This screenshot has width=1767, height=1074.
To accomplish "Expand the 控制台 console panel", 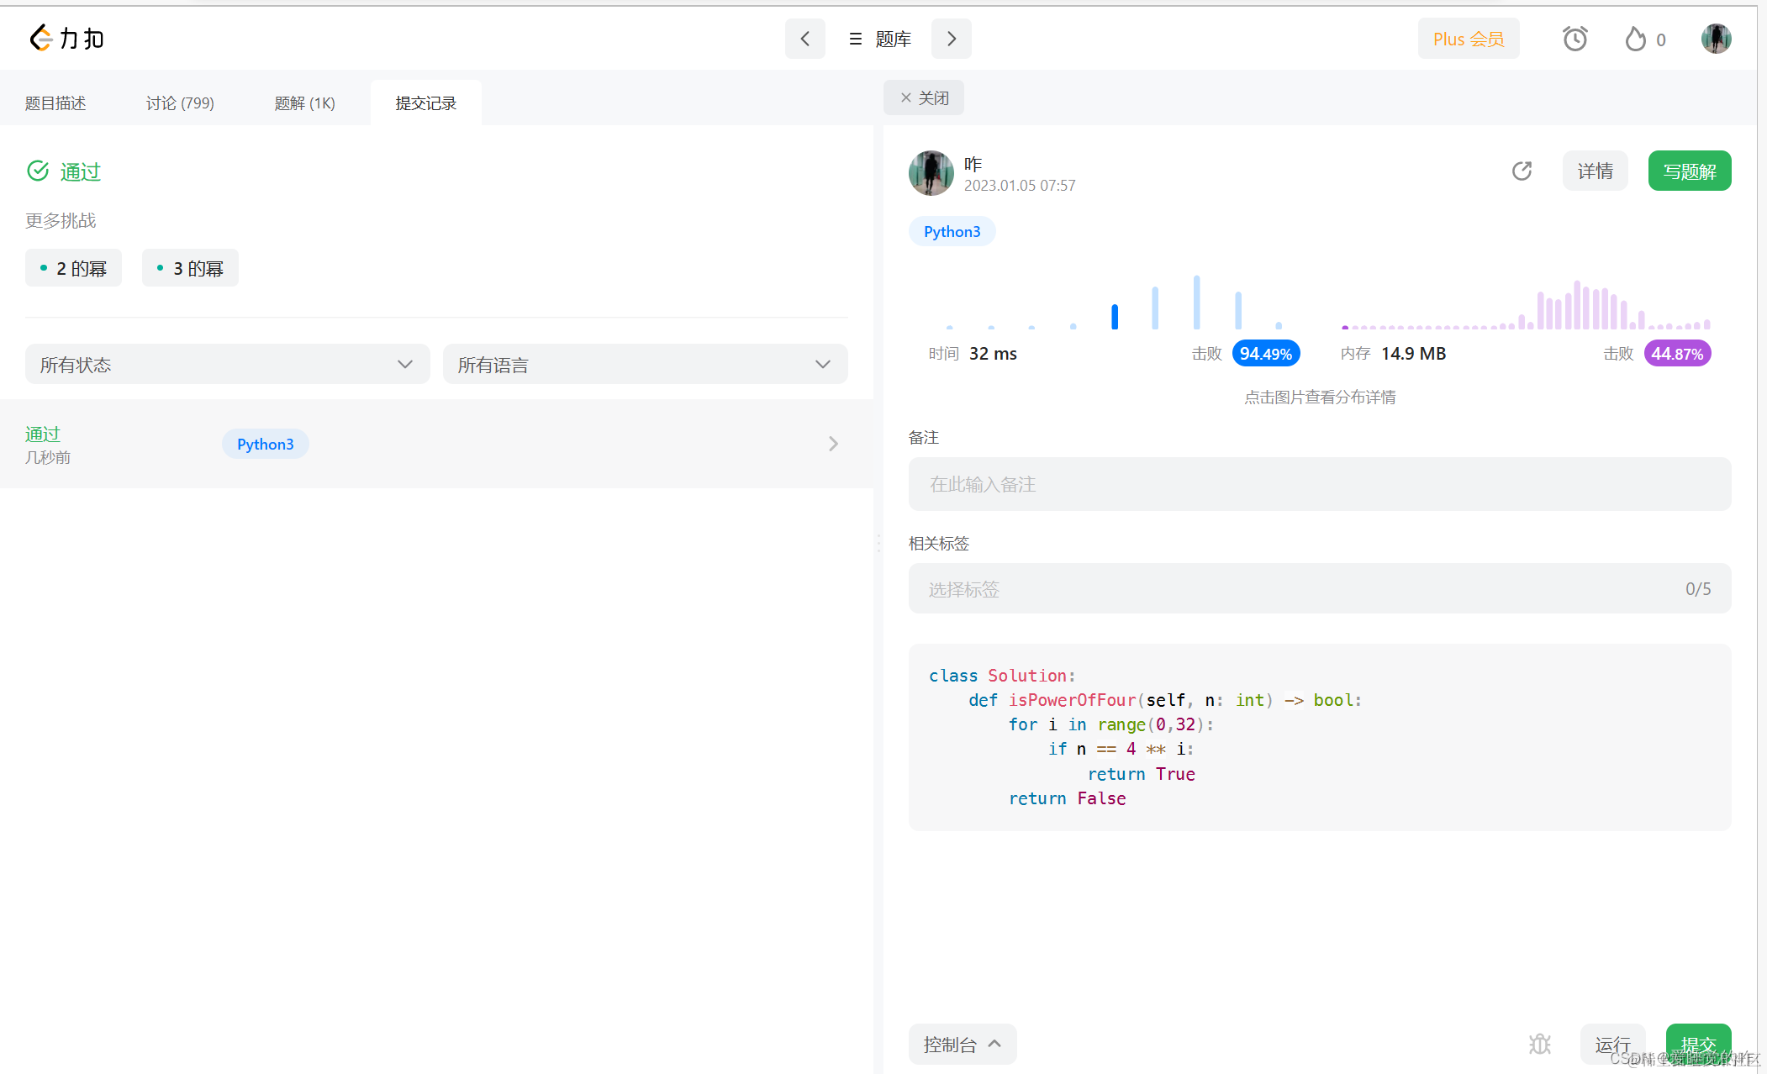I will [962, 1044].
